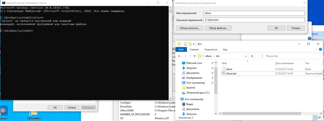
Task: Select JAVA_HOME row in system variables list
Action: pyautogui.click(x=147, y=110)
